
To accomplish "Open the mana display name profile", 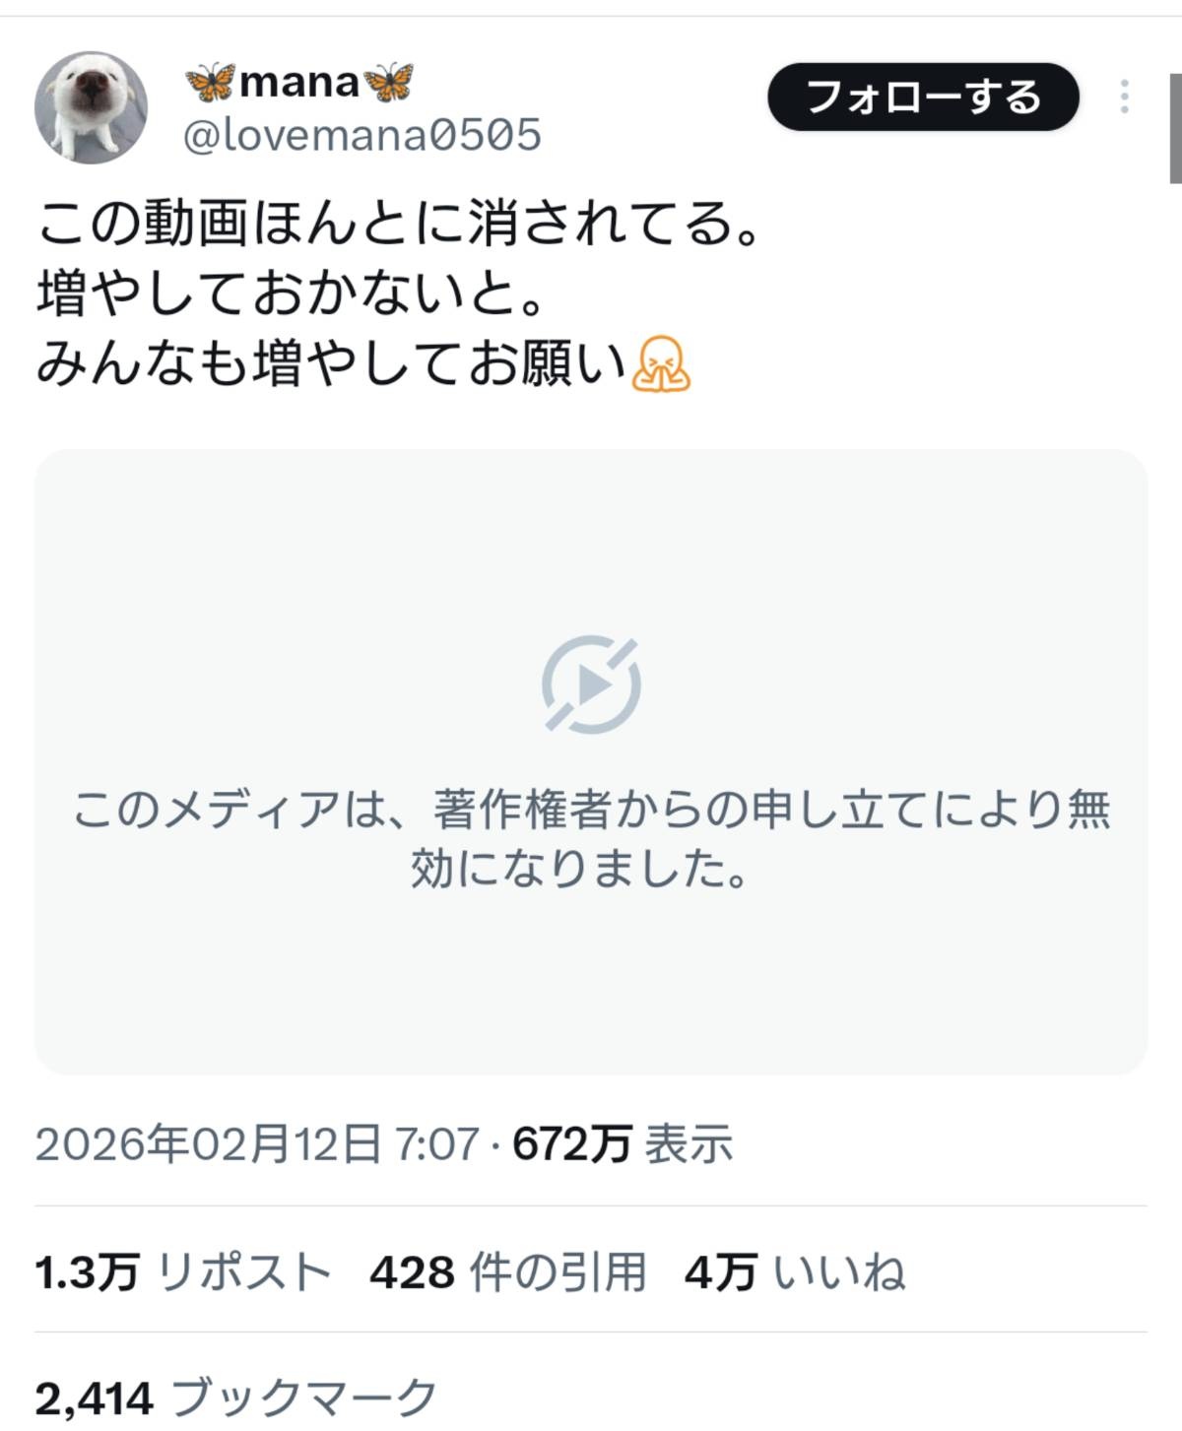I will 299,83.
